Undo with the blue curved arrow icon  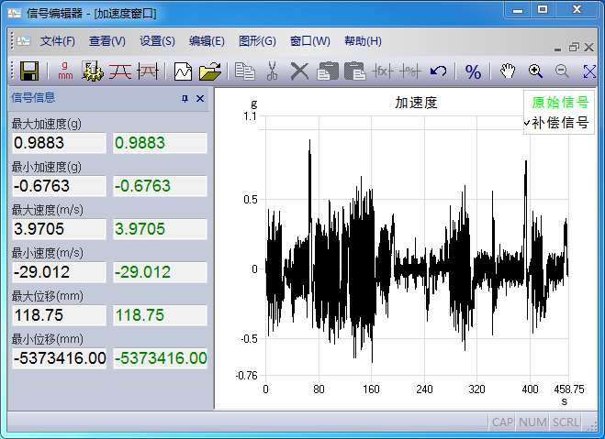(438, 71)
